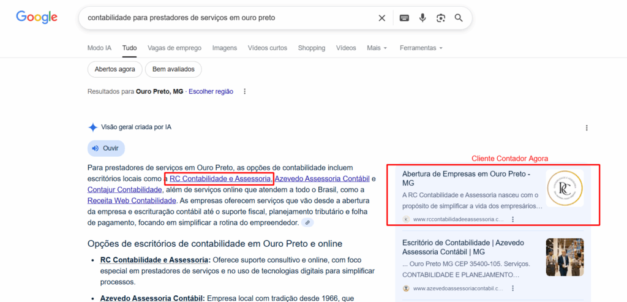
Task: Toggle the Bem avaliados filter chip
Action: (173, 69)
